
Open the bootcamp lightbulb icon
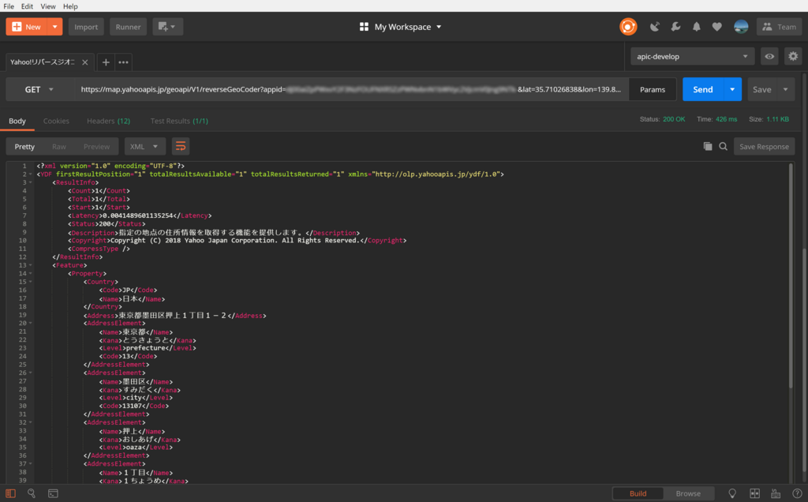732,493
